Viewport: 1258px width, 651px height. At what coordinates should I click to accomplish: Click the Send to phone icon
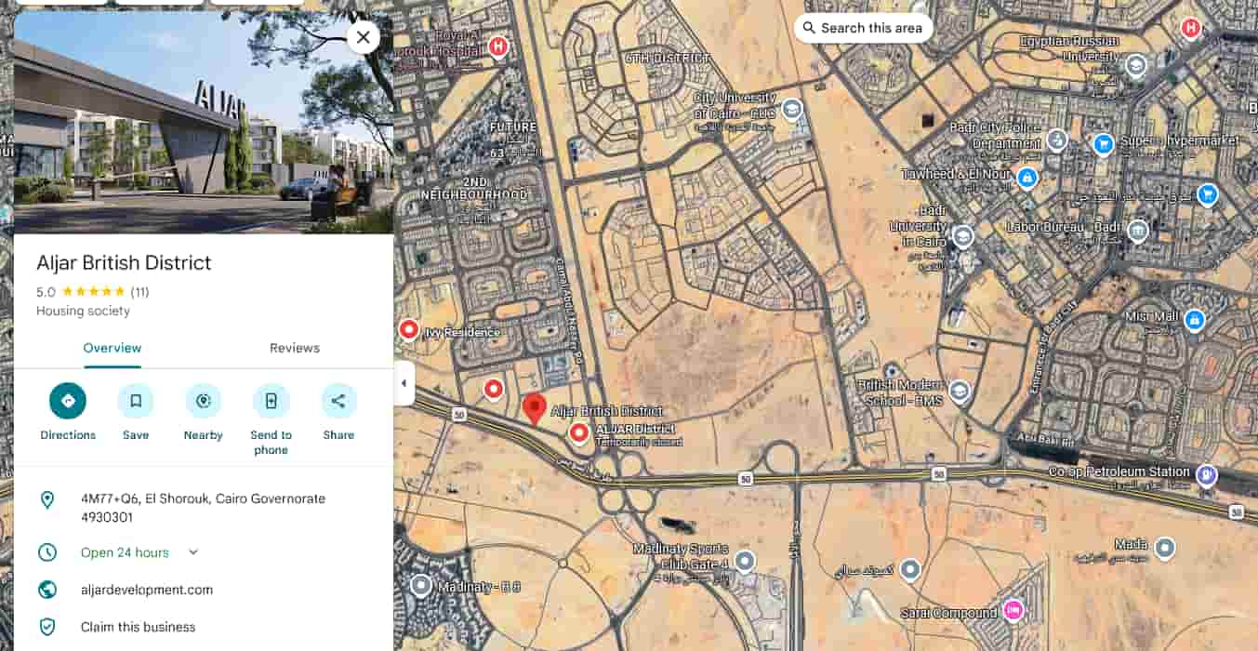(271, 401)
